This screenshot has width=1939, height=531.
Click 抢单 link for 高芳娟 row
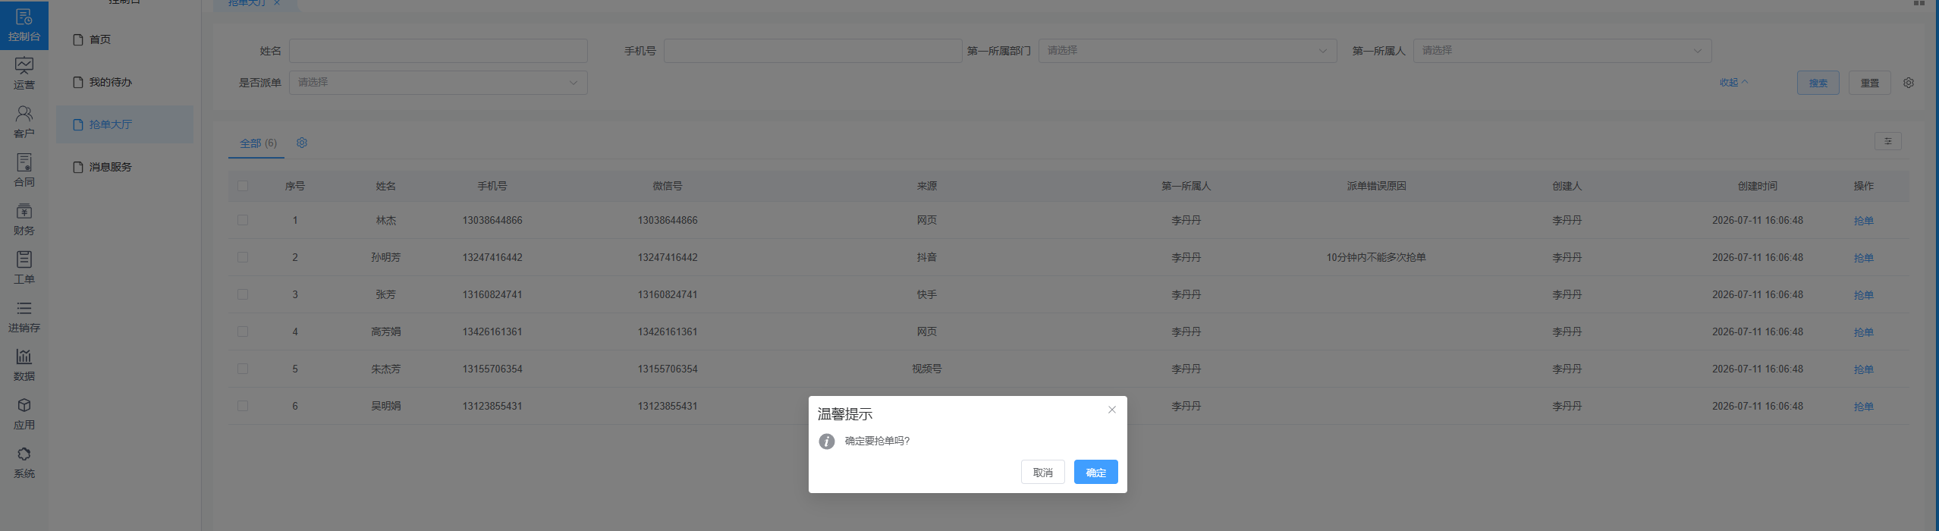pyautogui.click(x=1863, y=332)
